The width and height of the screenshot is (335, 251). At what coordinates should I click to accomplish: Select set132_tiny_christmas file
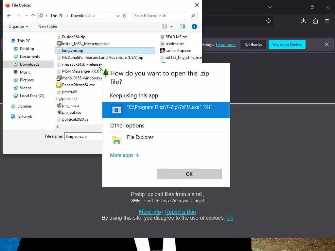coord(181,58)
